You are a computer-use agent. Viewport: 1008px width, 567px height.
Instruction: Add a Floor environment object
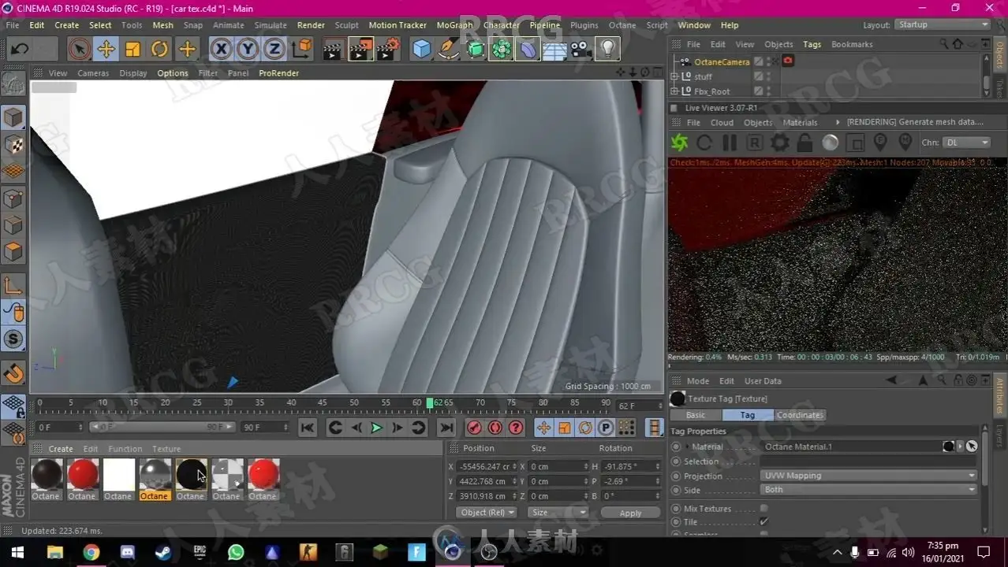(554, 50)
